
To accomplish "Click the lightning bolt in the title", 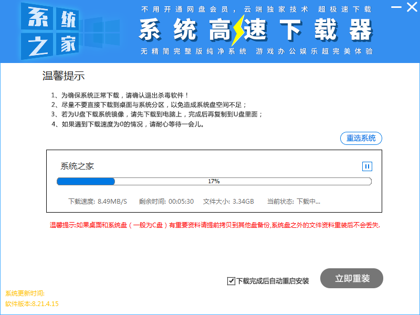I will (x=237, y=30).
